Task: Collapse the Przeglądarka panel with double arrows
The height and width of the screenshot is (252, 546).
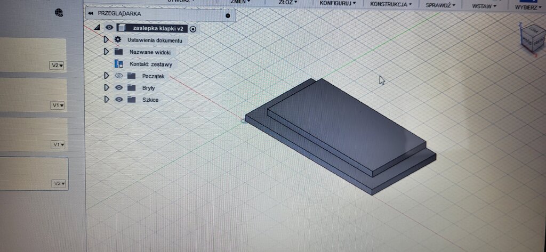Action: pos(92,14)
